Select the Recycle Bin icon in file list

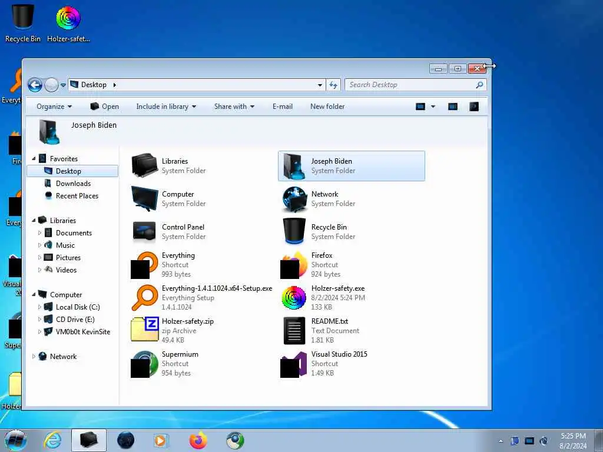click(x=294, y=231)
